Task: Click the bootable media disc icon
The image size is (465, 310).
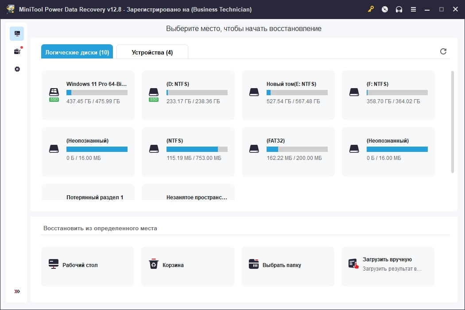Action: point(385,9)
